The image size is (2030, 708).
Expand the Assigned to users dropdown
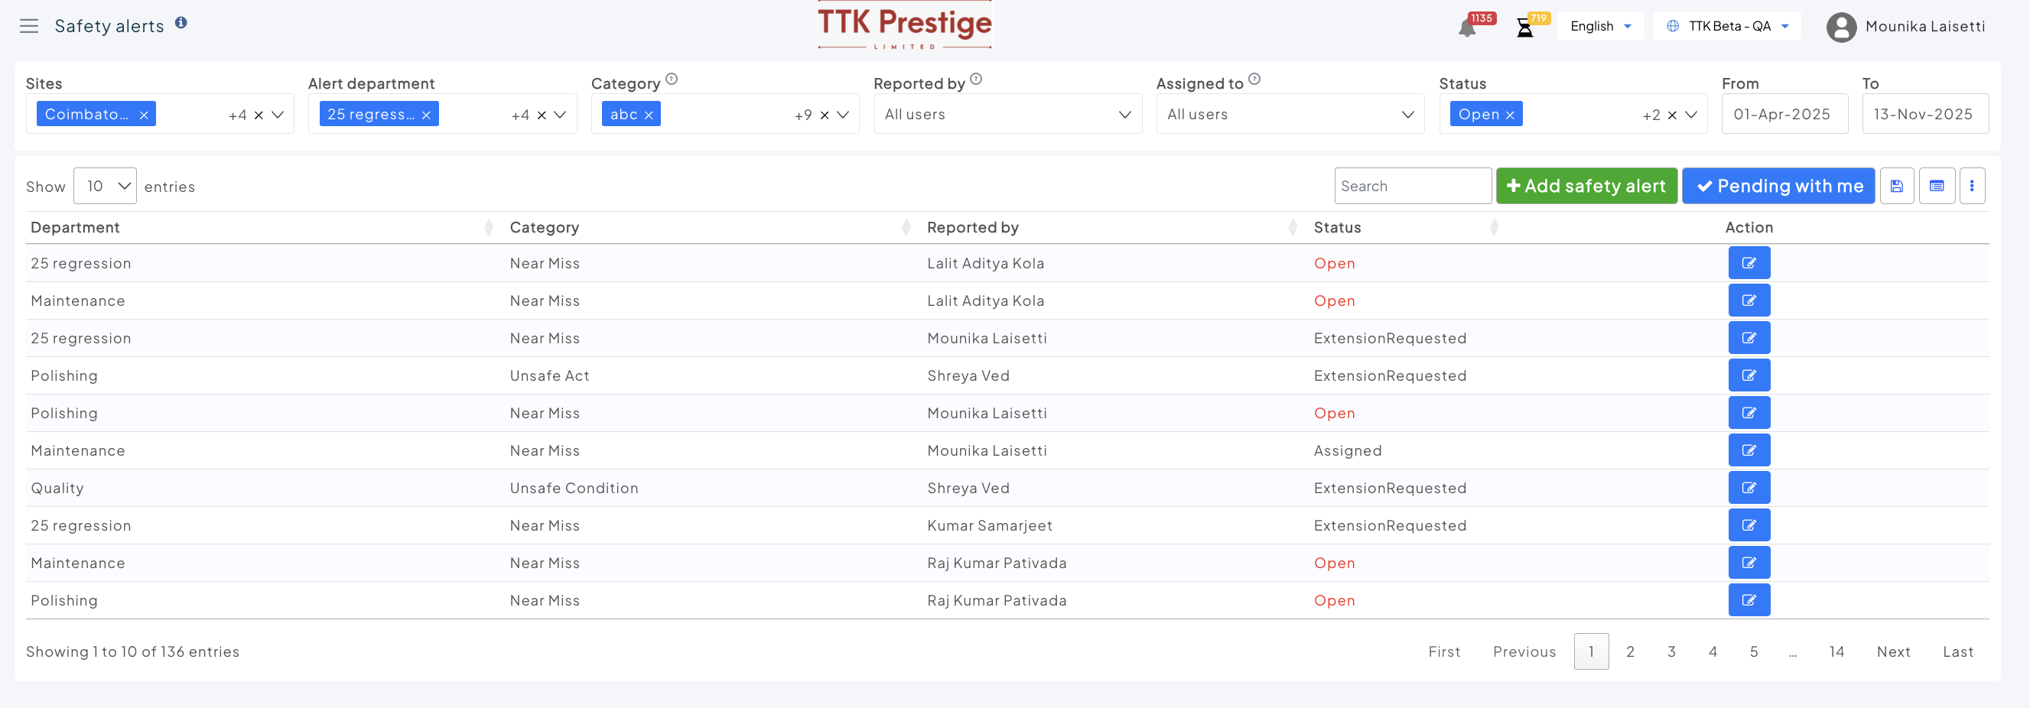(x=1290, y=114)
